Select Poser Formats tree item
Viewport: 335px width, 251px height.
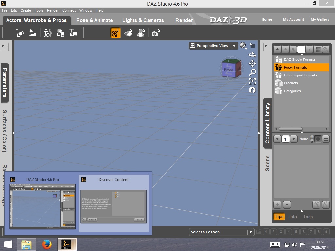[301, 67]
